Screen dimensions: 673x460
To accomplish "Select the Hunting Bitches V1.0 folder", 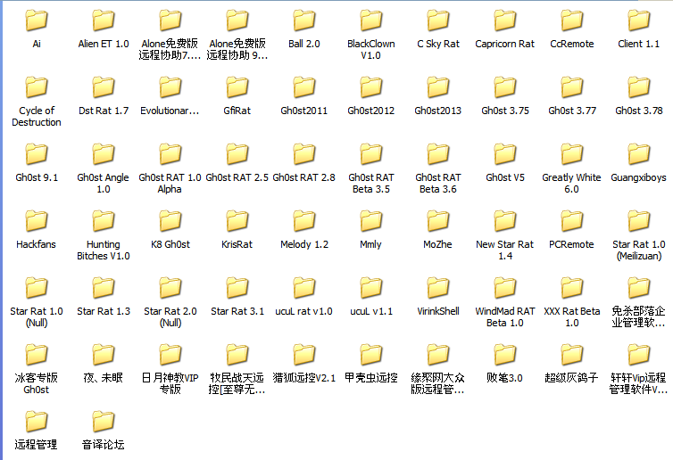I will [104, 222].
